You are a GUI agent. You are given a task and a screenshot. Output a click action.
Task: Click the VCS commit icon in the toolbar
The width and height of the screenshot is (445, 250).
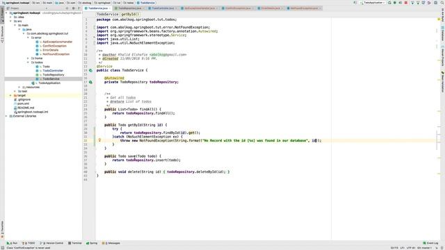click(x=418, y=3)
